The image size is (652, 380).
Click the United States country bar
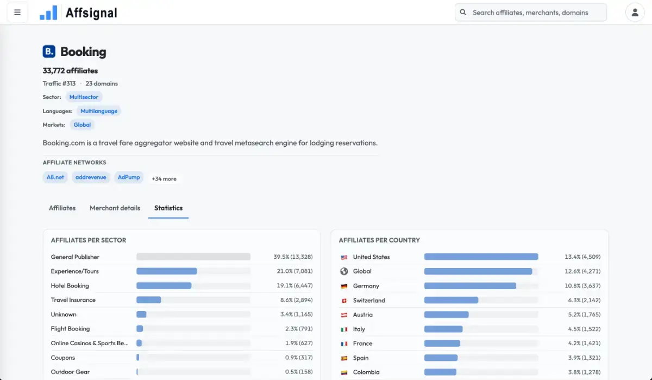coord(481,257)
